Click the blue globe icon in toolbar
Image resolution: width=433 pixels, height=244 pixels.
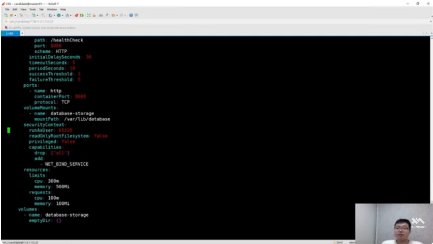click(x=59, y=15)
